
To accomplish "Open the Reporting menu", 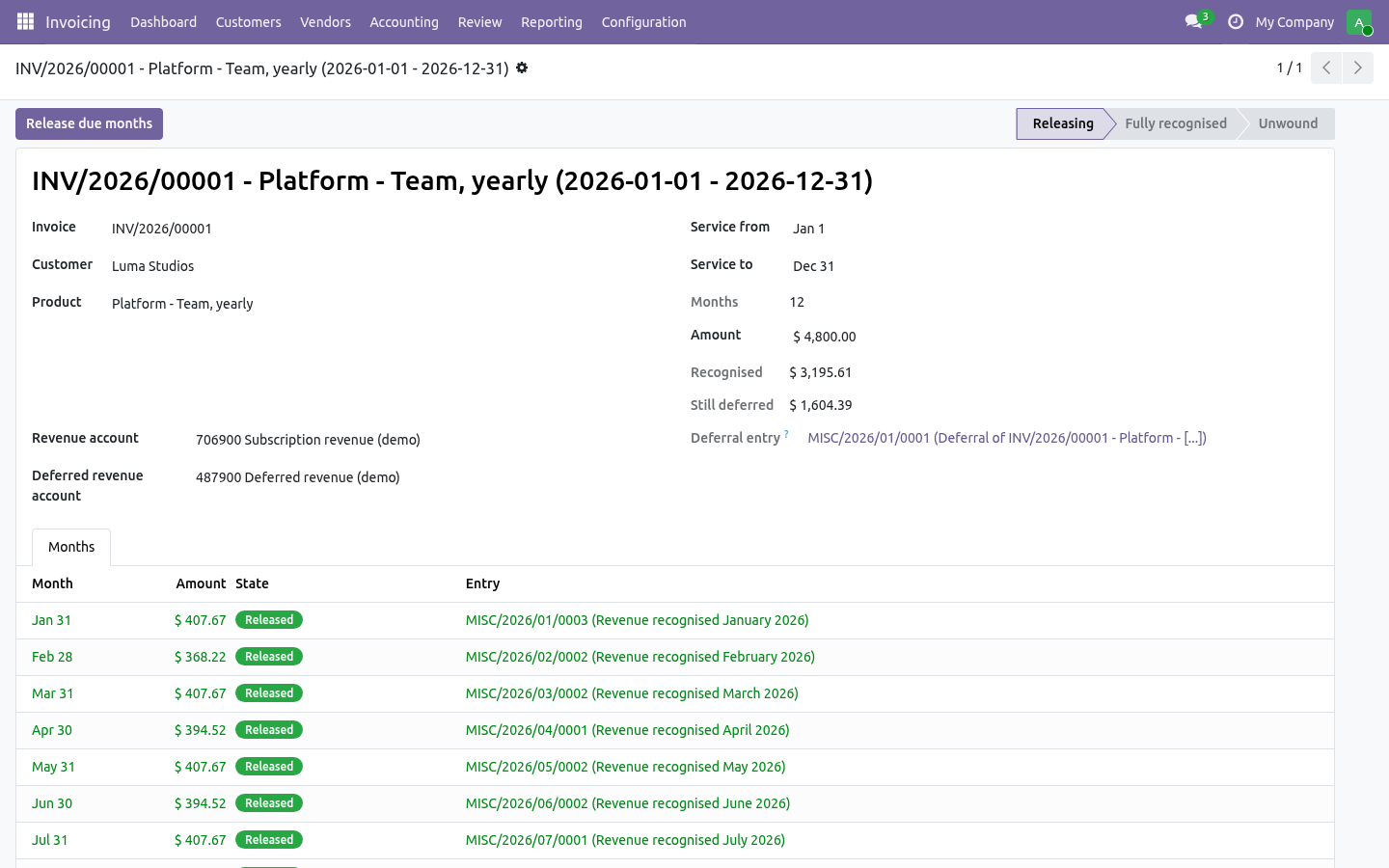I will click(552, 21).
